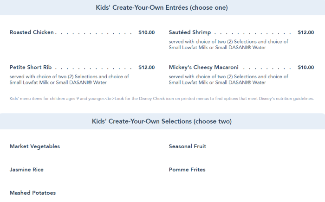This screenshot has width=325, height=202.
Task: Select Market Vegetables side
Action: 35,146
